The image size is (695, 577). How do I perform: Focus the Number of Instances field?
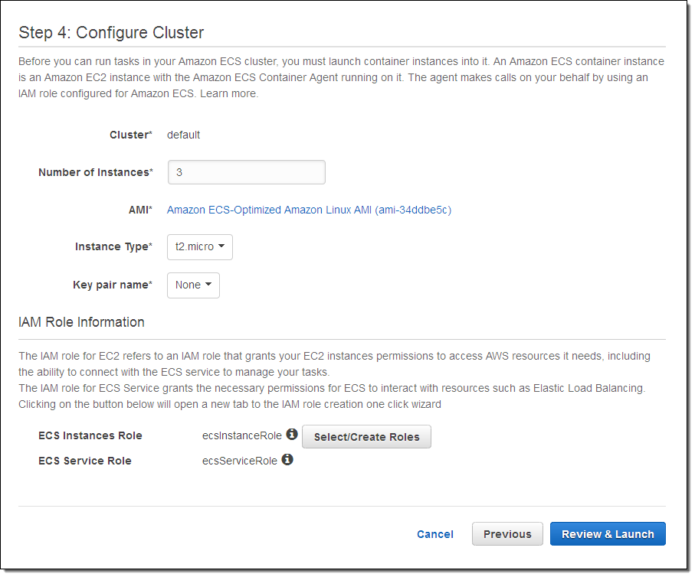click(246, 172)
